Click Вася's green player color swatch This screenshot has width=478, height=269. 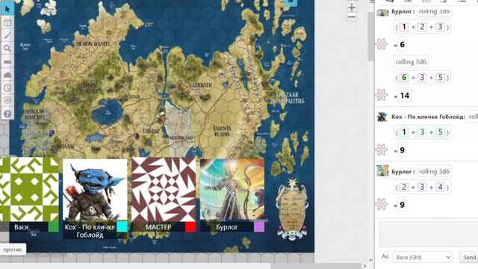[53, 227]
